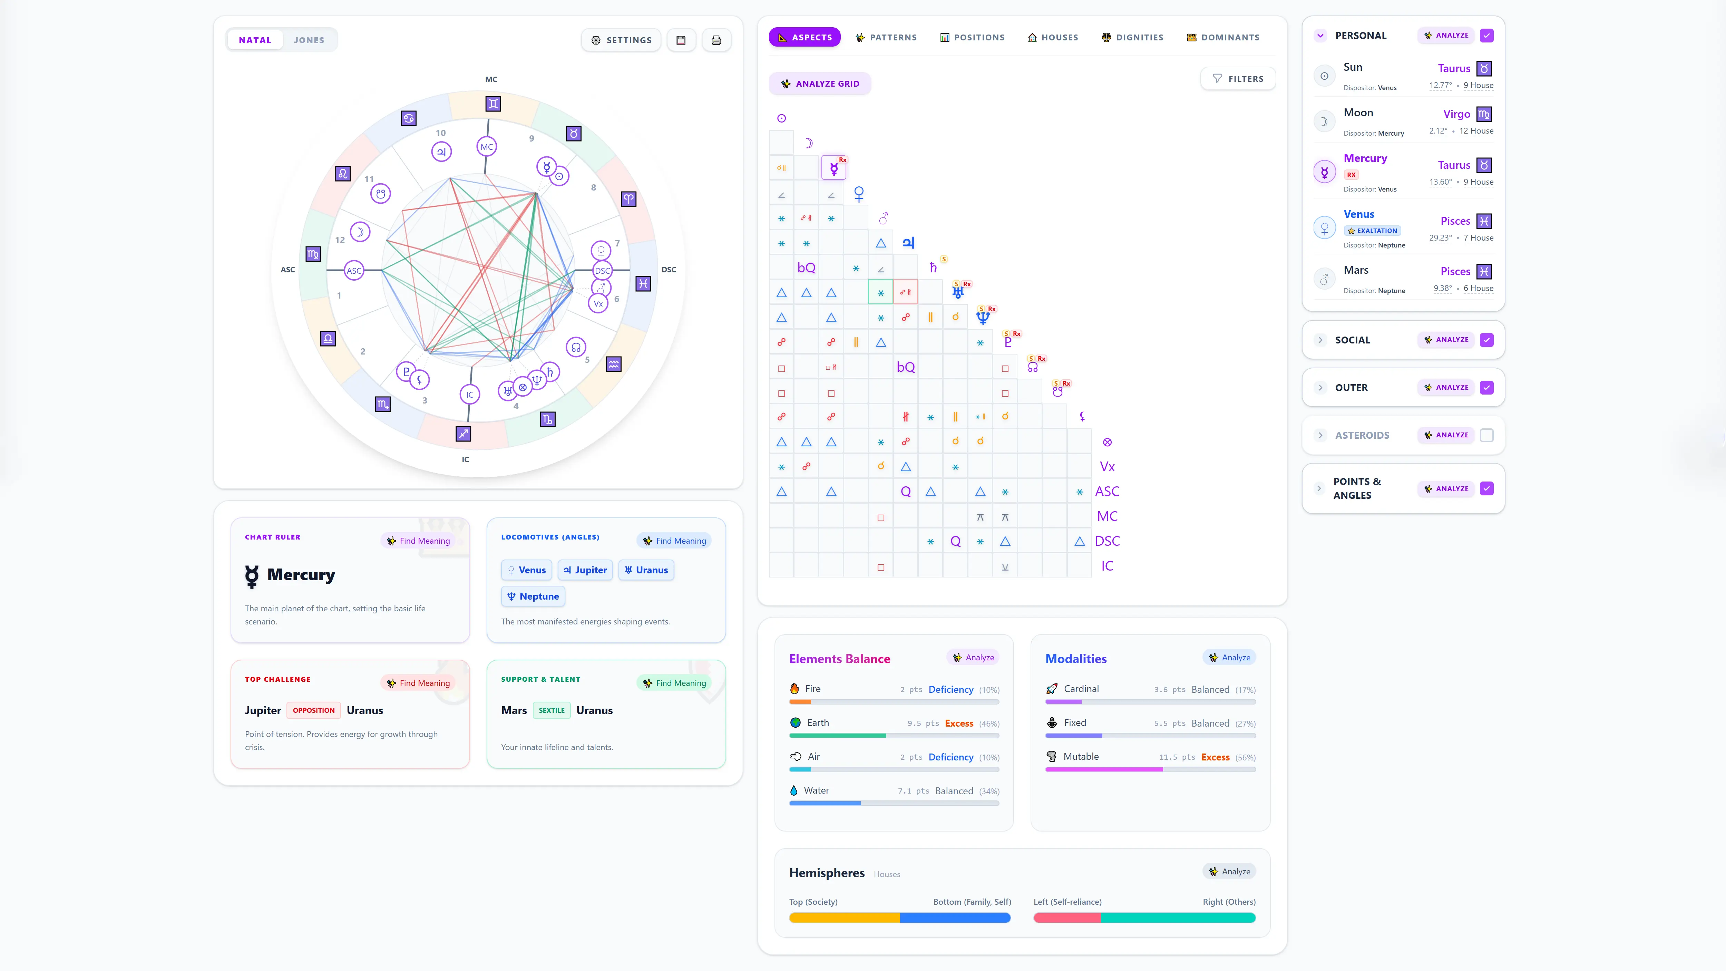
Task: Uncheck the Social group checkbox
Action: pyautogui.click(x=1487, y=340)
